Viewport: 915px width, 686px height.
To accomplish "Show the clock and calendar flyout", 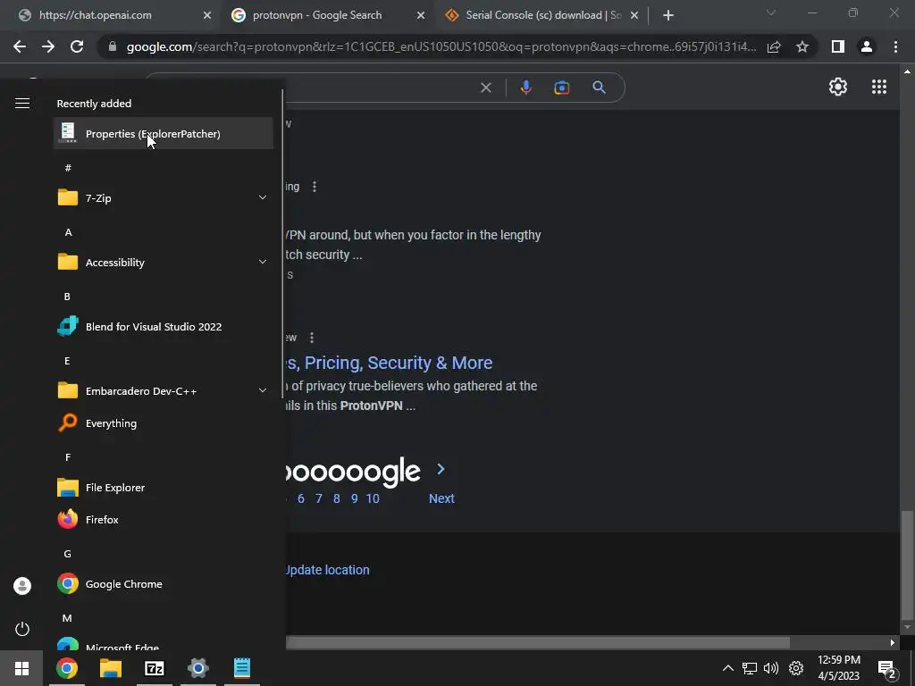I will (x=838, y=668).
